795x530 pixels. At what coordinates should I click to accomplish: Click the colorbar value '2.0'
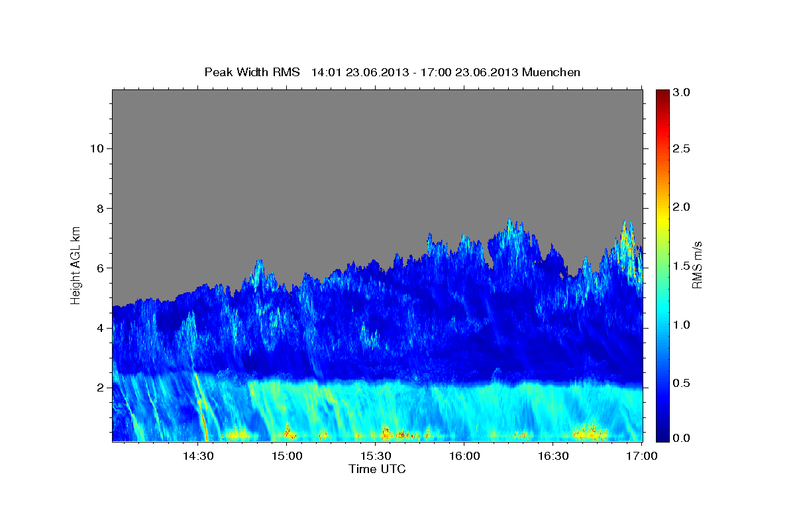(x=682, y=207)
